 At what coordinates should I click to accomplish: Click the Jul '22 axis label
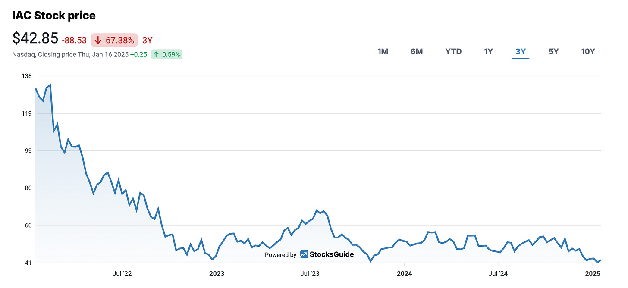(x=122, y=273)
